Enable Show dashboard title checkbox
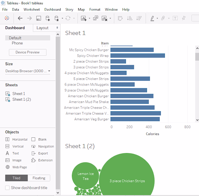Screen dimensions: 199x196 (x=7, y=188)
